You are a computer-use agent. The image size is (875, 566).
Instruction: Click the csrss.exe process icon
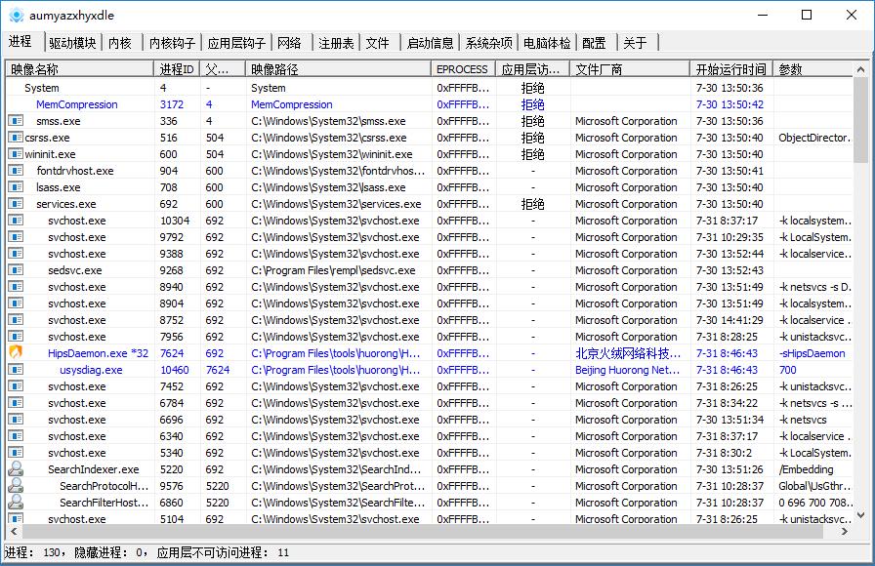[x=16, y=138]
